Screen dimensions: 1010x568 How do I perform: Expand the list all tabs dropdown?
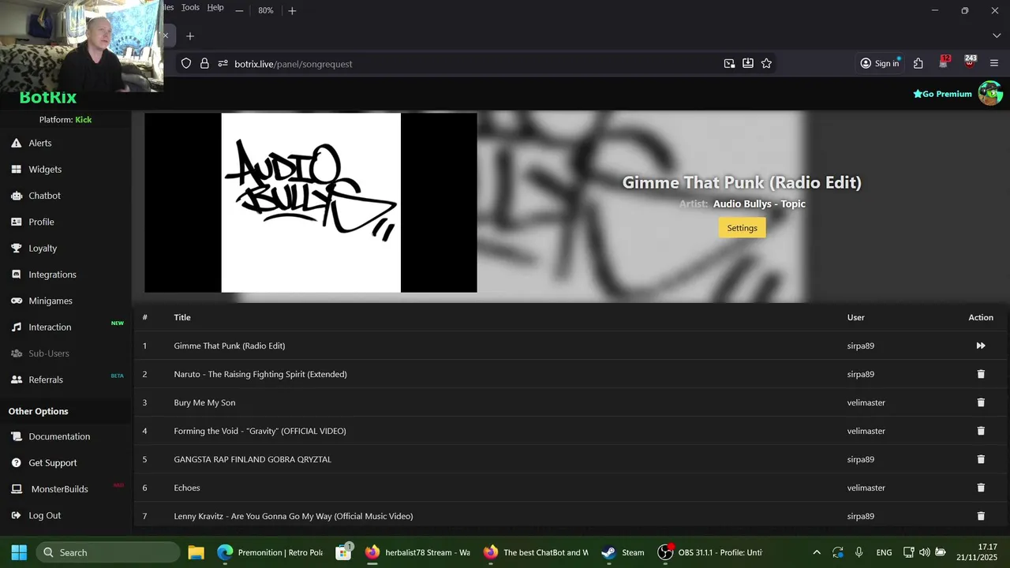click(x=996, y=35)
